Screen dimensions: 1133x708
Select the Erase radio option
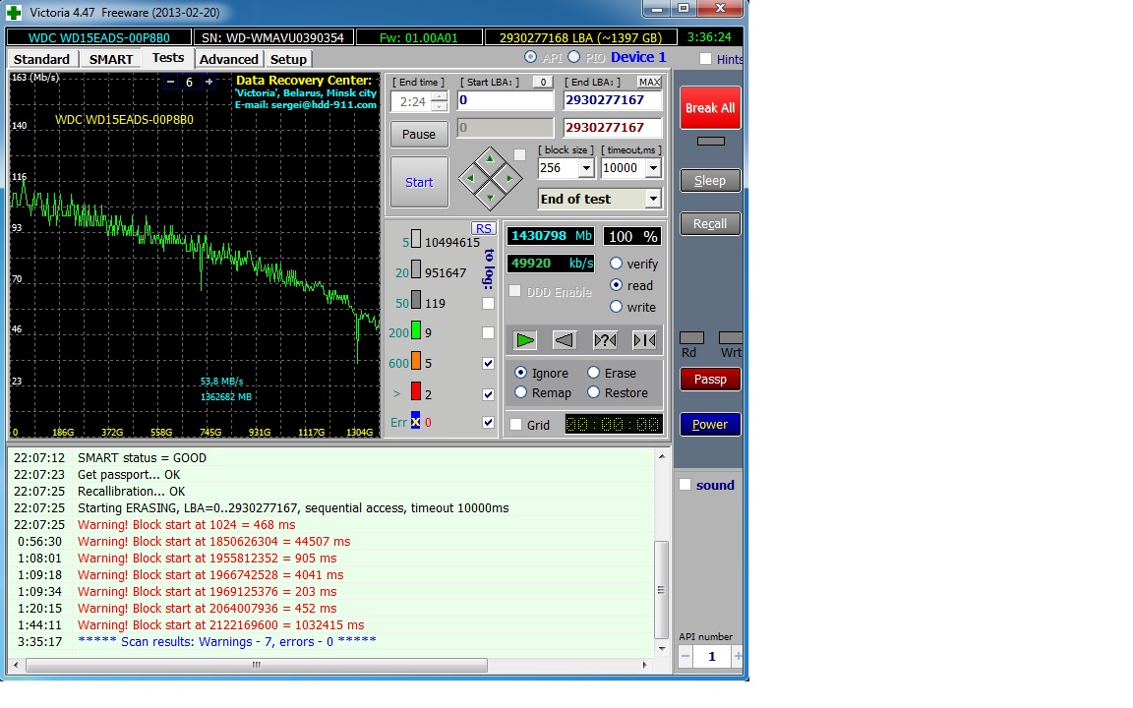point(594,373)
